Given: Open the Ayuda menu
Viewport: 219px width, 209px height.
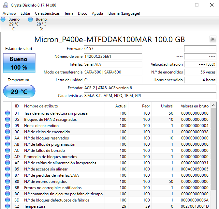Looking at the screenshot, I should tap(97, 13).
